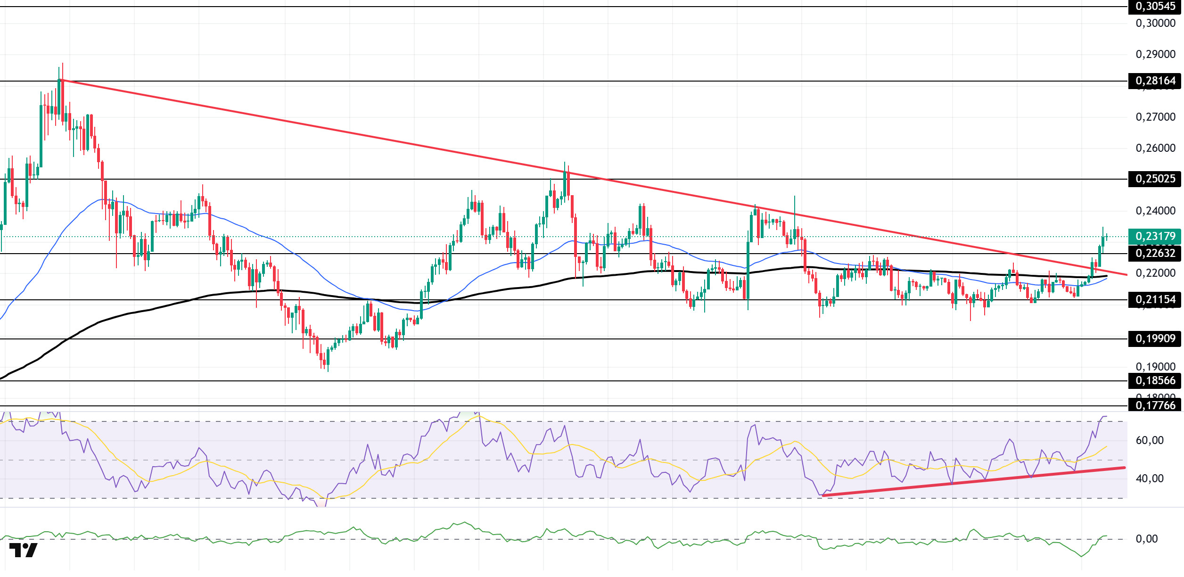Select the red rising RSI trendline
The width and height of the screenshot is (1184, 577).
point(973,481)
